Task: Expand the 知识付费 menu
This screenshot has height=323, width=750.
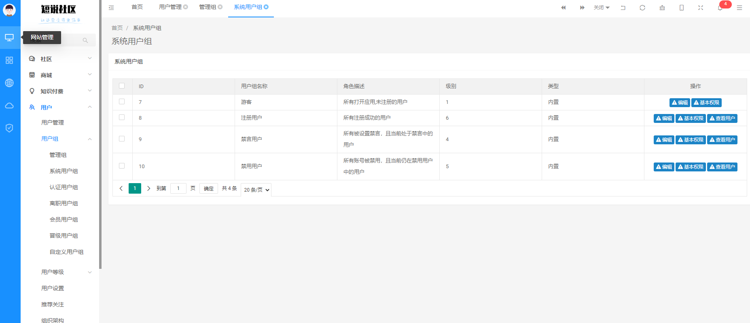Action: point(60,91)
